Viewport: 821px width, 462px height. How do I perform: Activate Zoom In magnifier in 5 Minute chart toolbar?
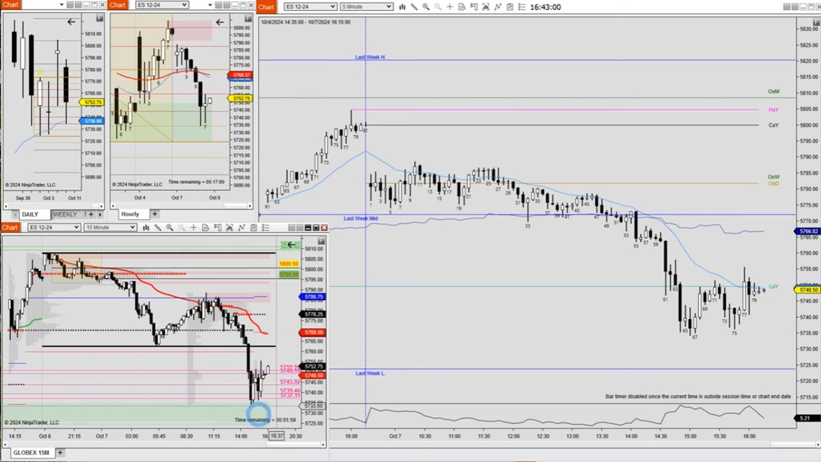pos(426,6)
